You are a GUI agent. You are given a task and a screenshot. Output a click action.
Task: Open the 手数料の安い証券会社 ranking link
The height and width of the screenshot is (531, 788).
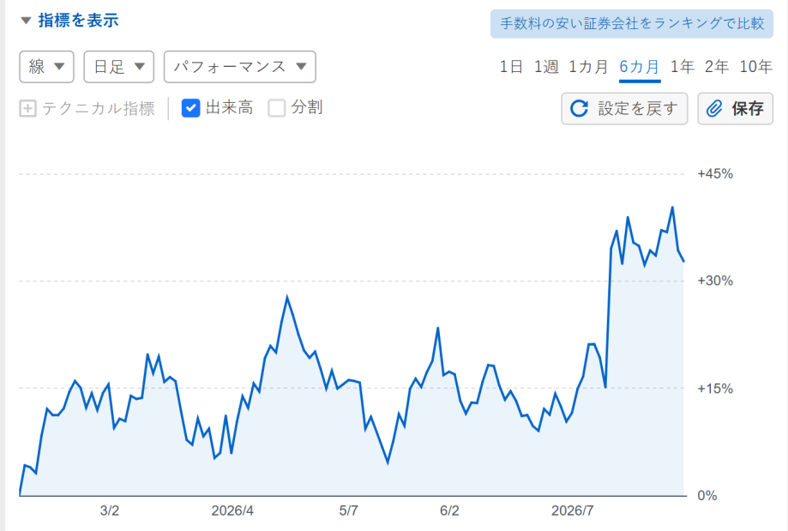coord(632,23)
